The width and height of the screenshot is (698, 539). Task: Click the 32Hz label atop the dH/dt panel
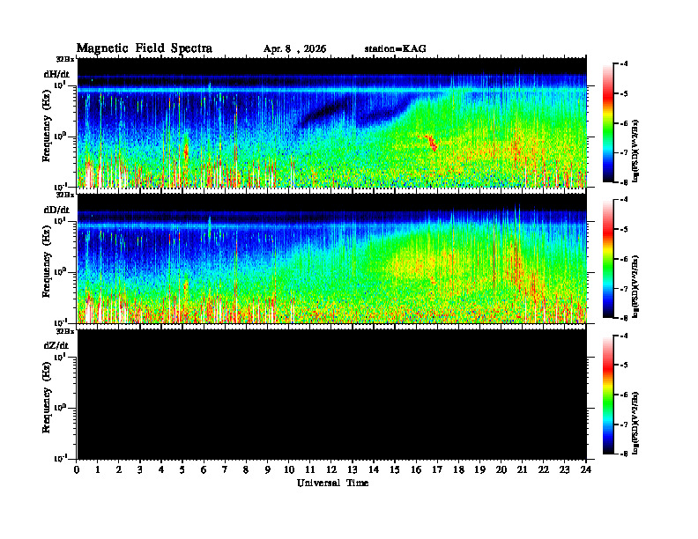[x=65, y=59]
